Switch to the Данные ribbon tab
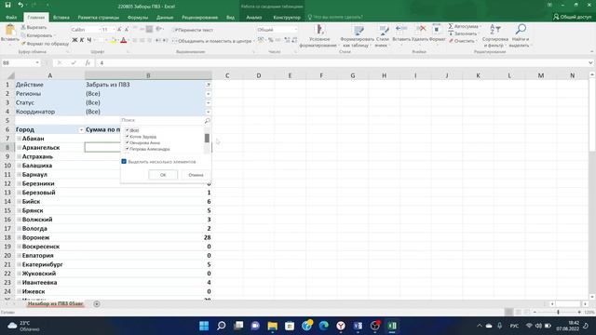This screenshot has height=335, width=596. point(165,17)
